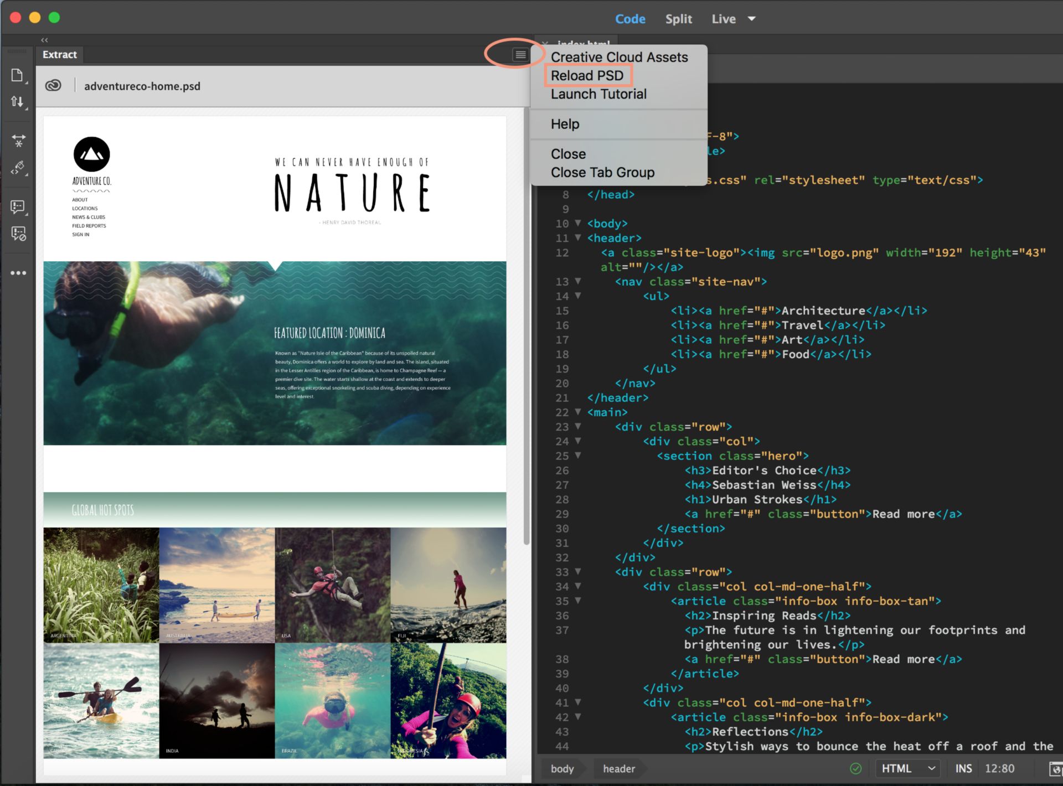Open the HTML language dropdown
The height and width of the screenshot is (786, 1063).
coord(907,768)
